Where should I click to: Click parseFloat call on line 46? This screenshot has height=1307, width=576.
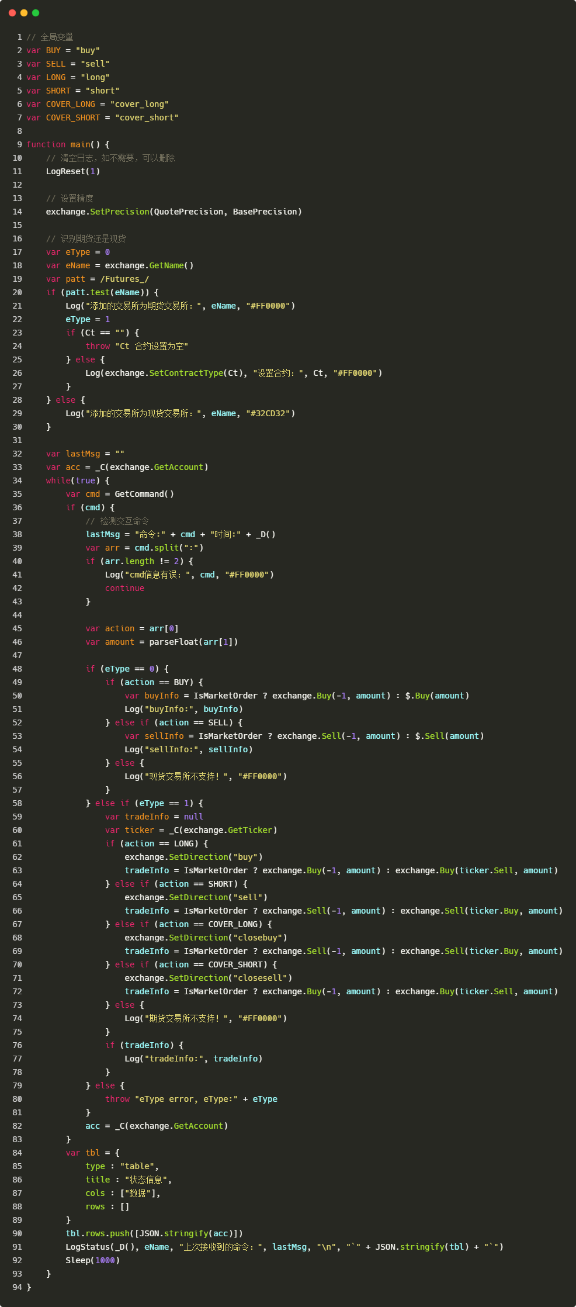pos(193,642)
